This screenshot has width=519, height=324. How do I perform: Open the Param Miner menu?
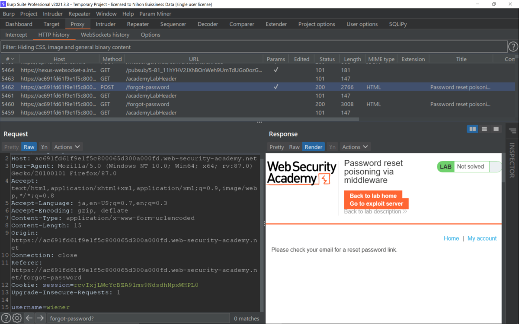pyautogui.click(x=155, y=14)
